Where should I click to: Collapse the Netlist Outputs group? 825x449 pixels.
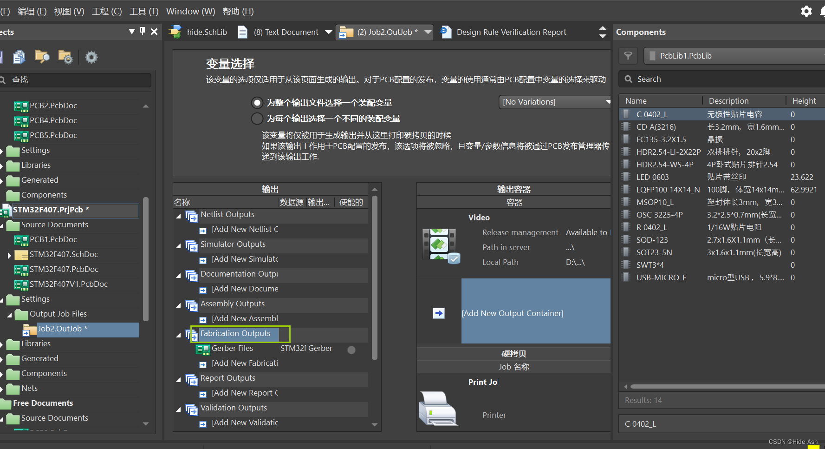click(x=179, y=216)
